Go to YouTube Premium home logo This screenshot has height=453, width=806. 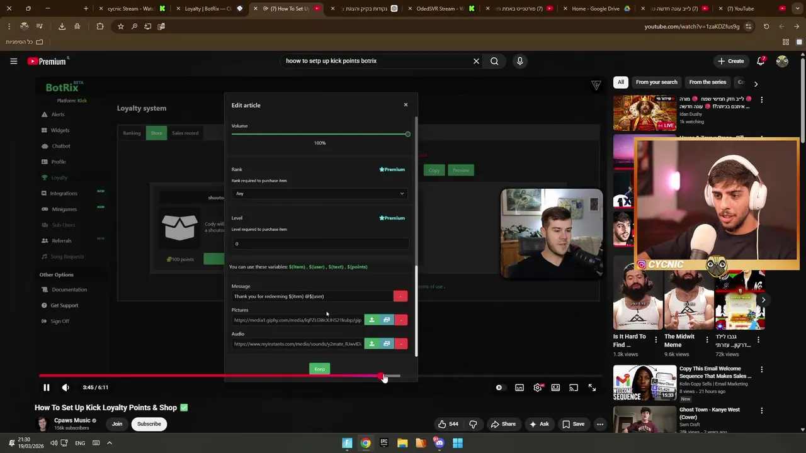48,61
